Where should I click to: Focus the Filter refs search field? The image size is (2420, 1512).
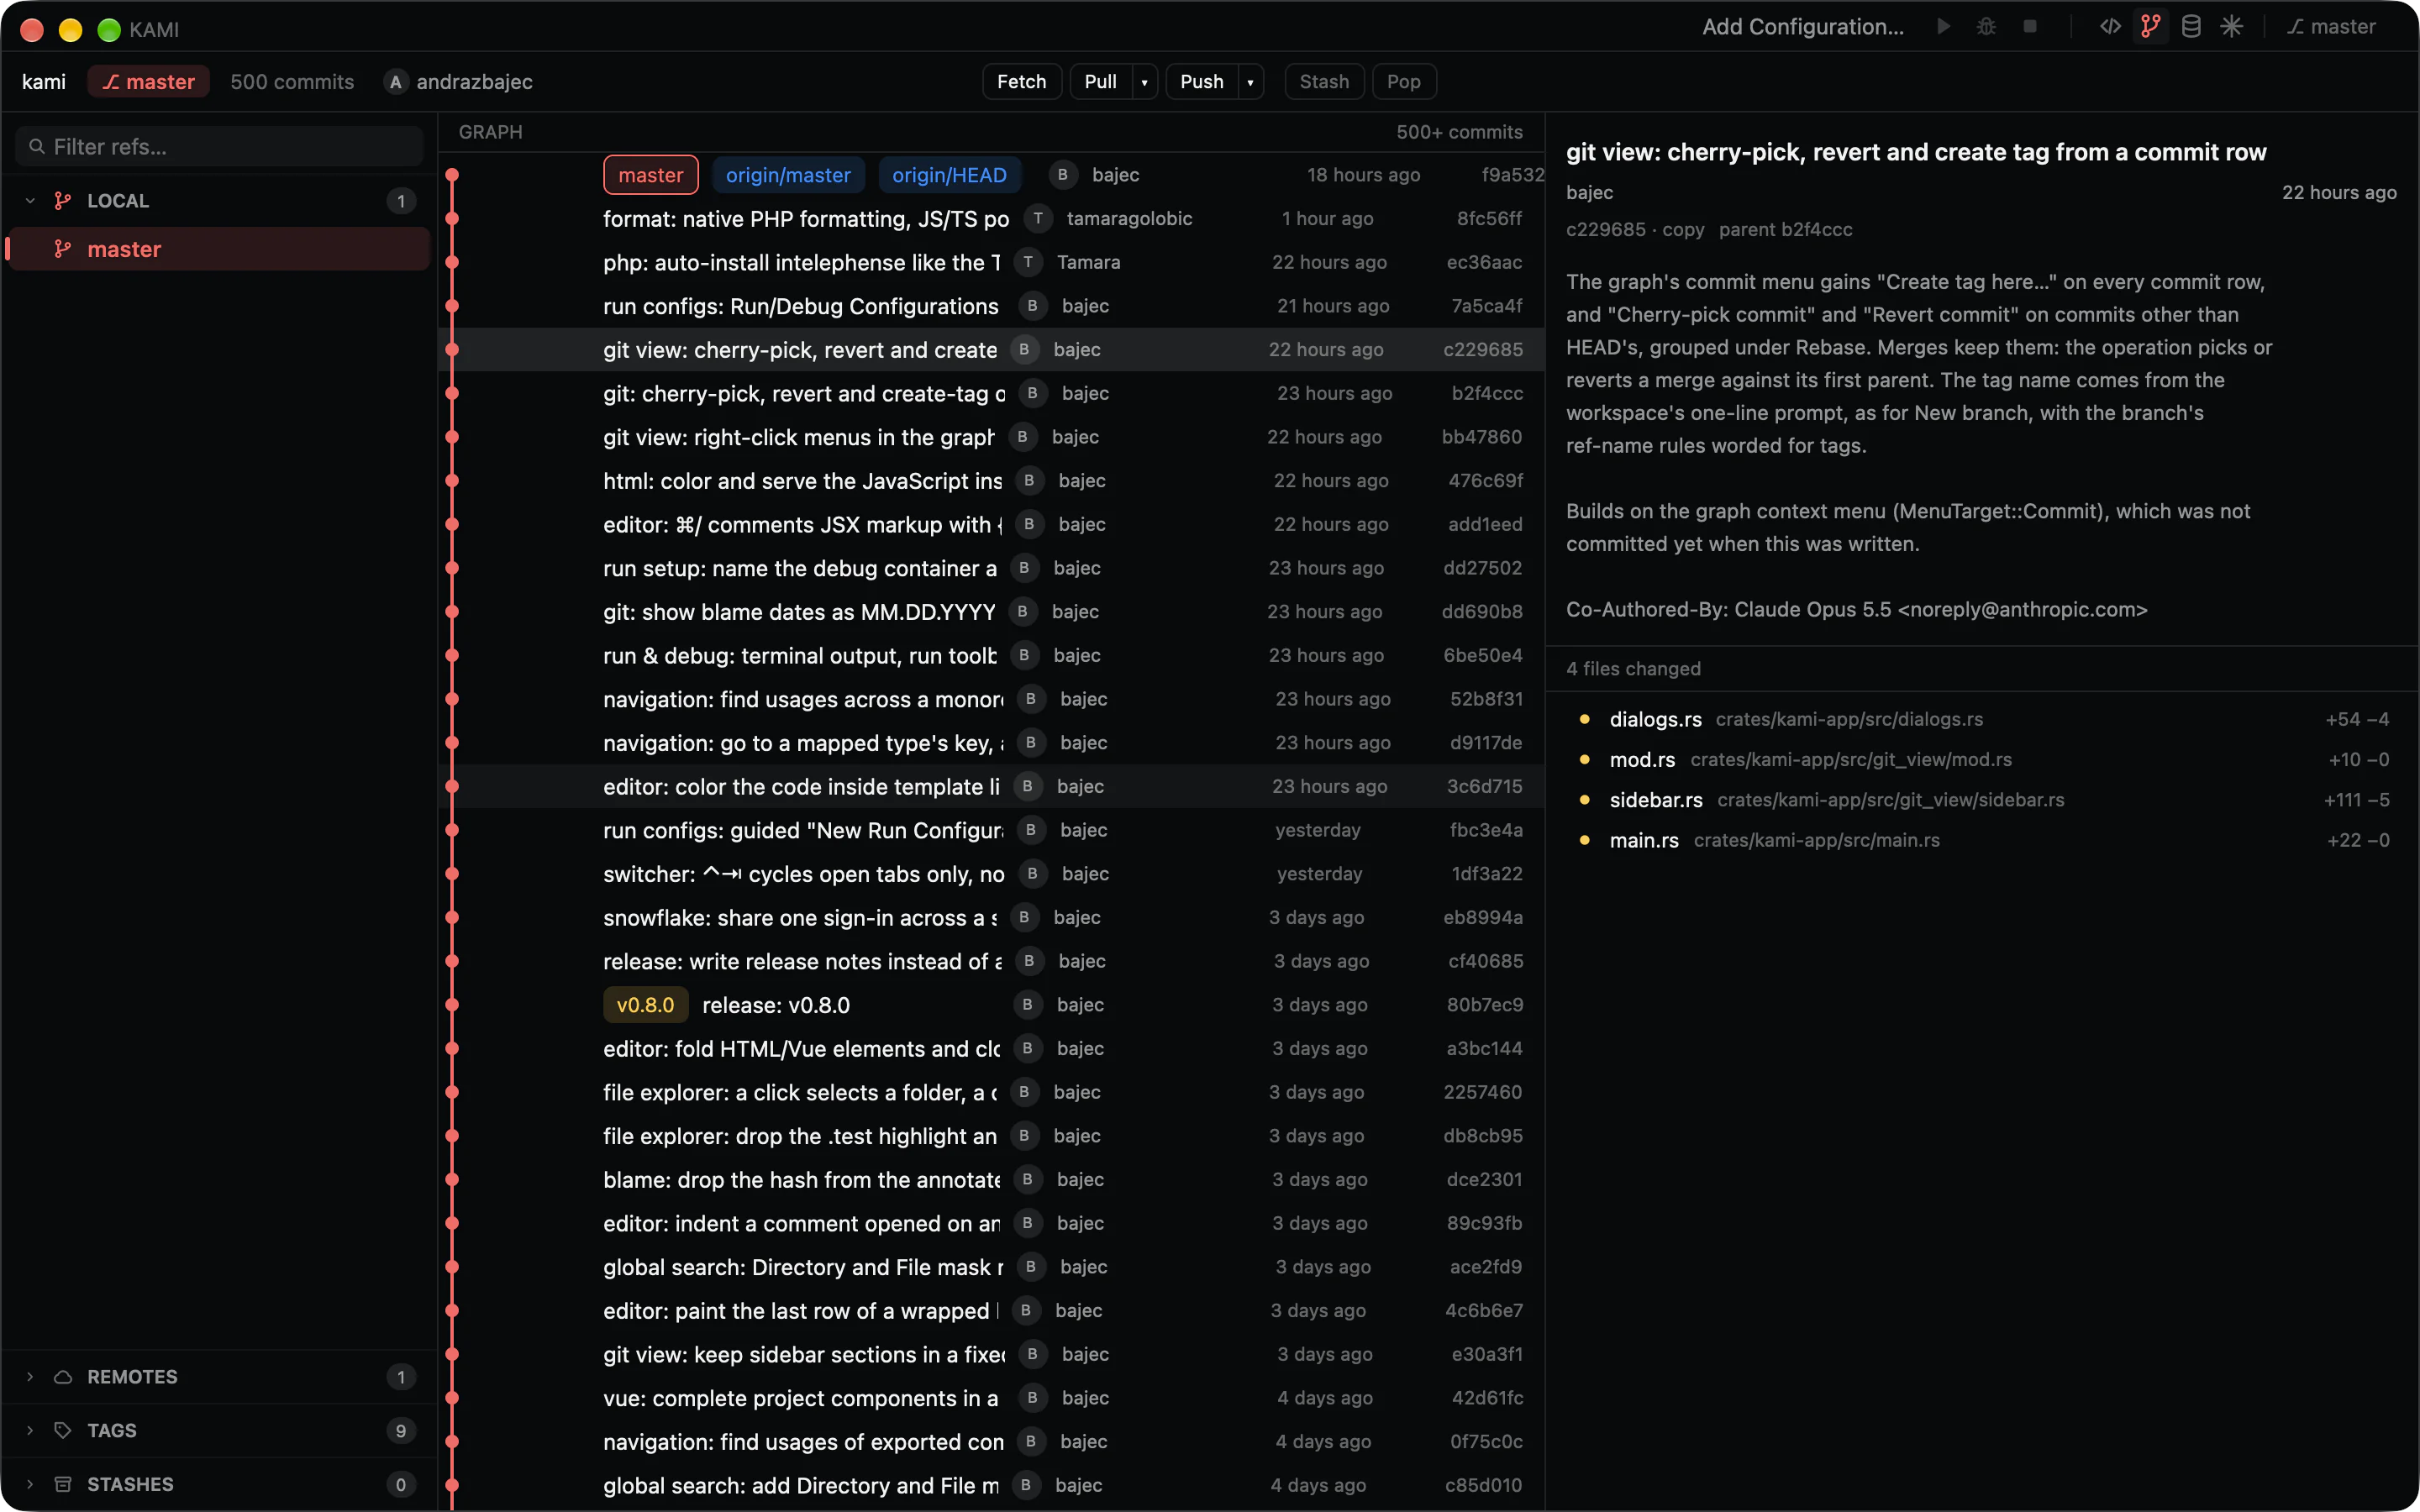(219, 147)
